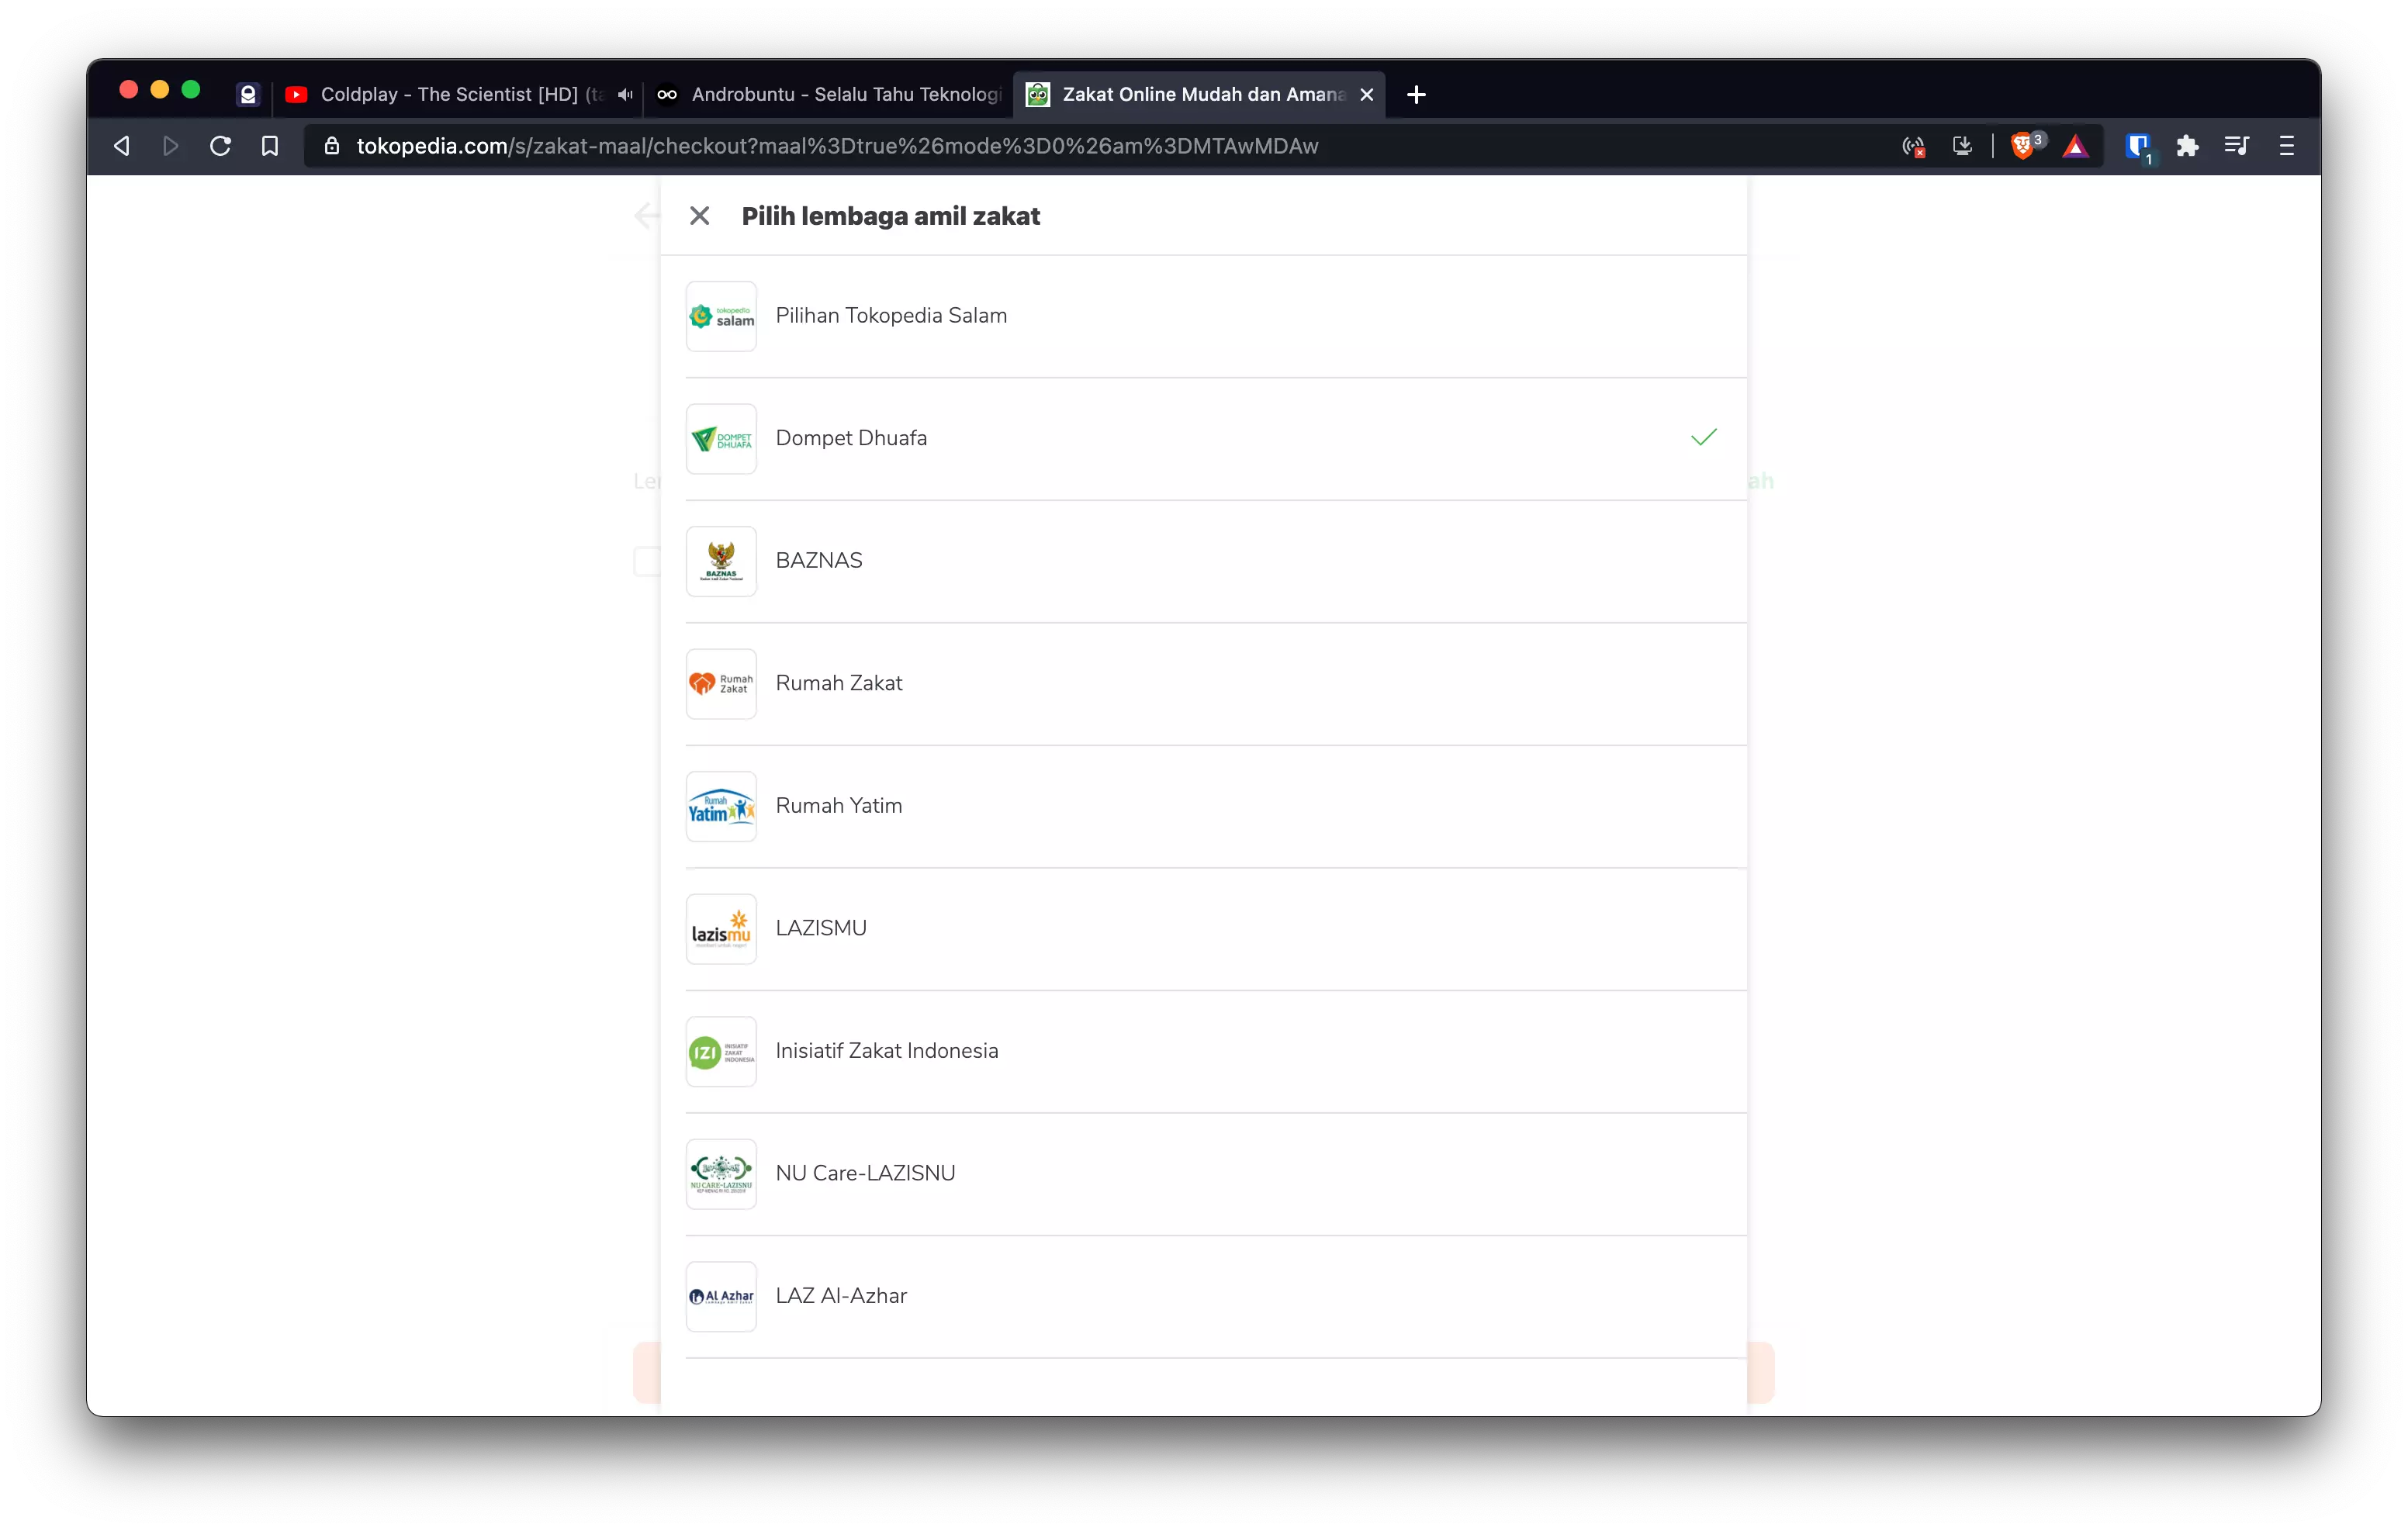Open Brave Rewards triangle icon in toolbar

coord(2076,146)
